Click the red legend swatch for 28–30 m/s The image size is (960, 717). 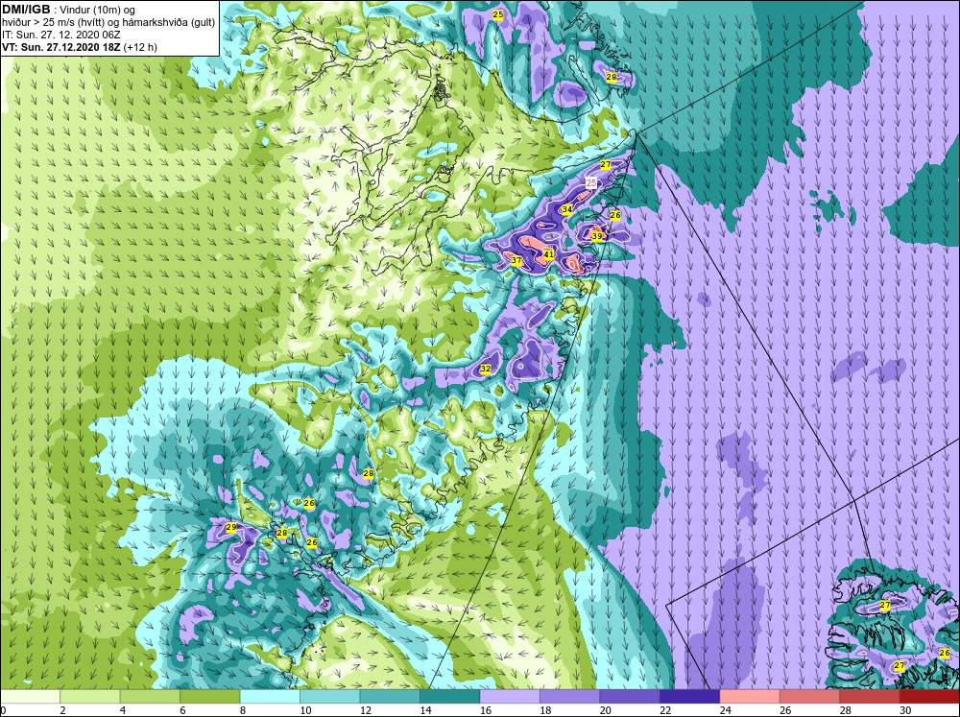870,696
